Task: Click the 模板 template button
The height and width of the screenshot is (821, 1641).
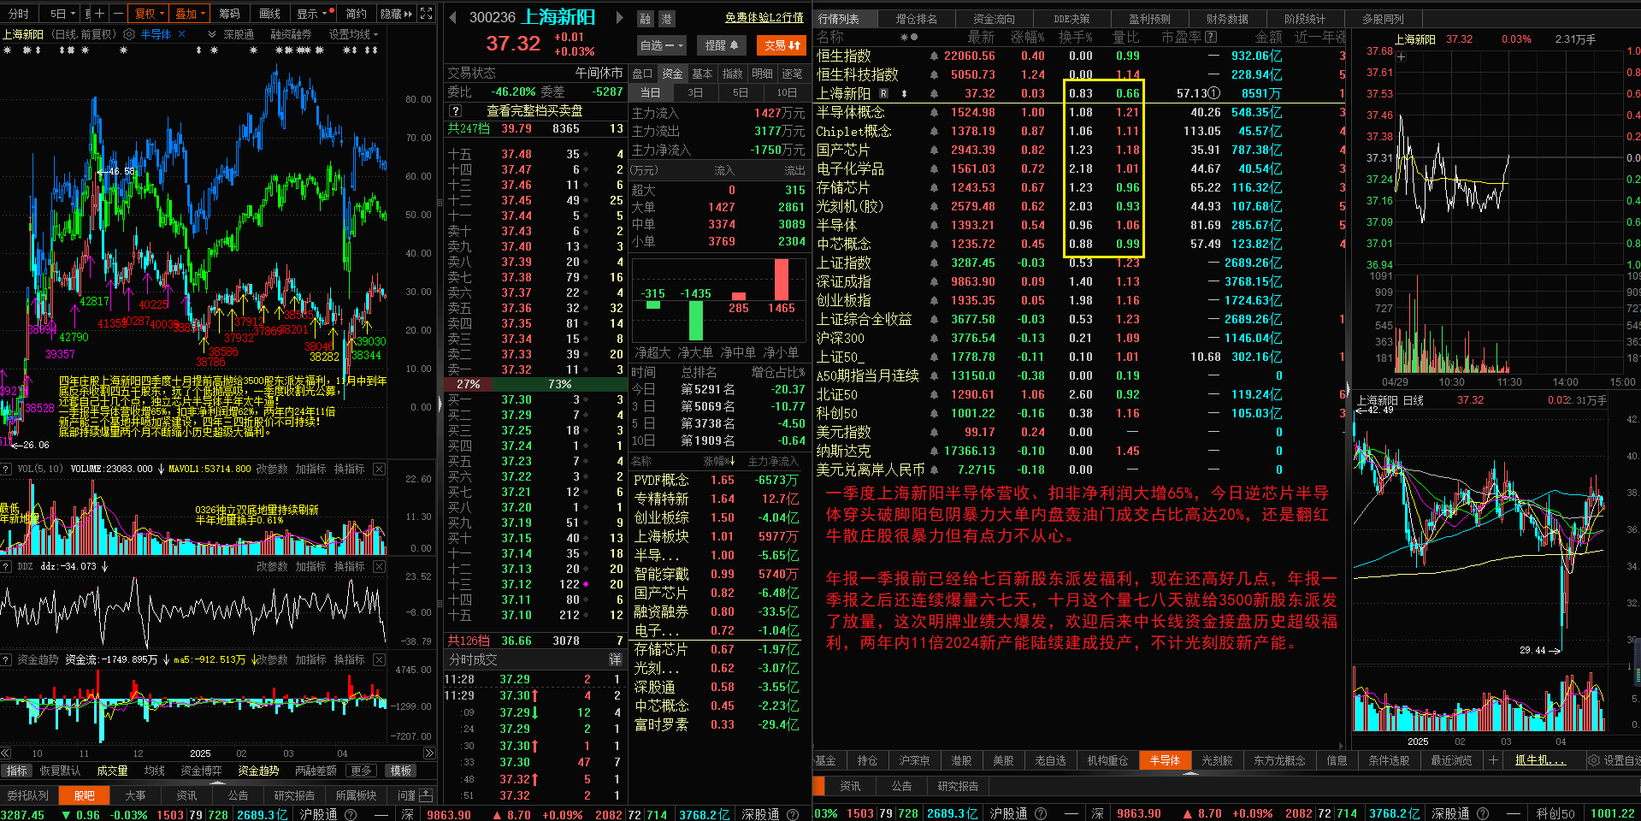Action: click(x=401, y=771)
